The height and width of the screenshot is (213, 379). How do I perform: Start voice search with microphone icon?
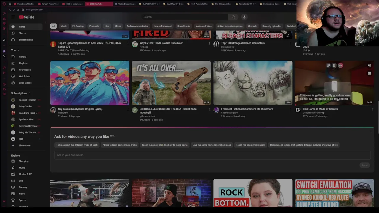[244, 17]
